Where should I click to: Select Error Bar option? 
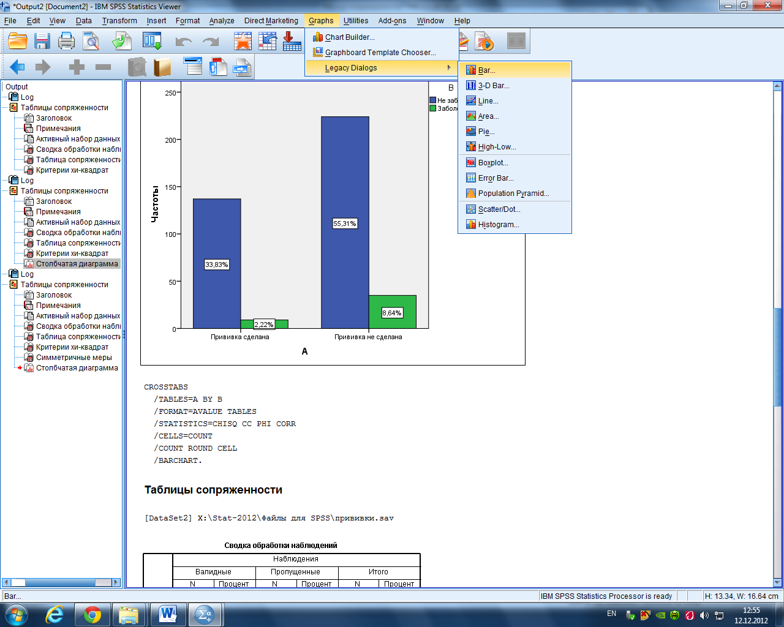[514, 178]
